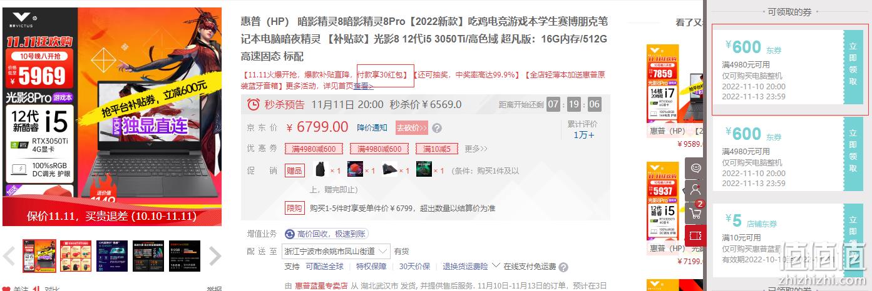Select the 满10减5 coupon tag
Screen dimensions: 872x291
point(437,149)
